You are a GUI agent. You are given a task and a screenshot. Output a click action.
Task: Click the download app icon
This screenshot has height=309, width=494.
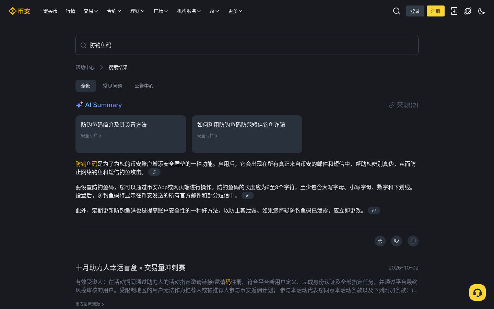tap(454, 11)
